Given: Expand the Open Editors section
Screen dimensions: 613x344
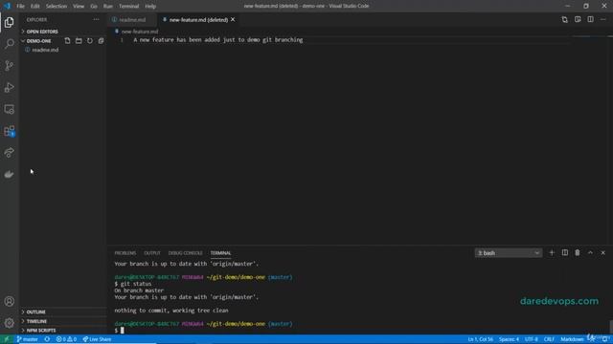Looking at the screenshot, I should pos(62,32).
